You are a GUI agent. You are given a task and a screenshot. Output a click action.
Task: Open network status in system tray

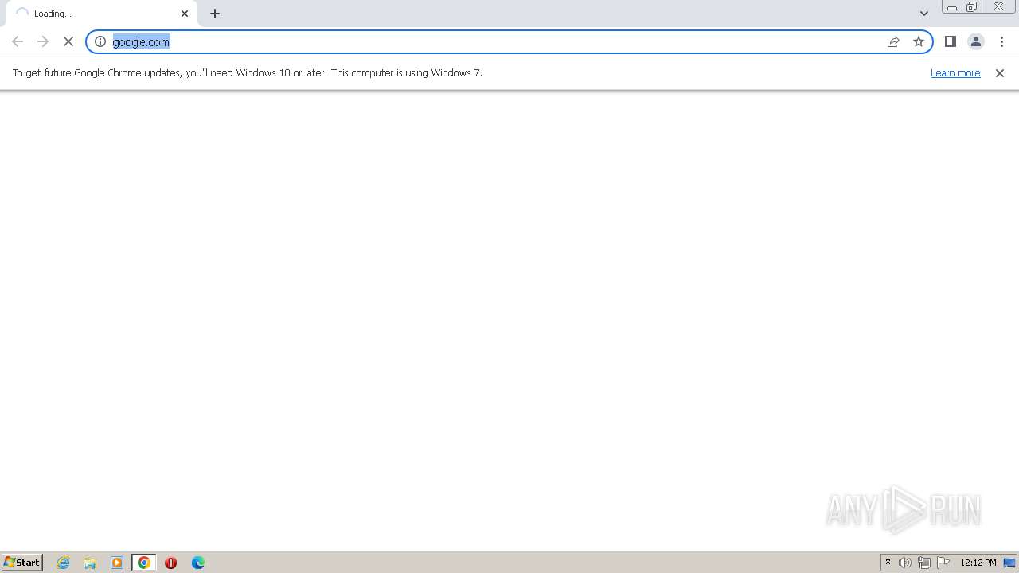tap(924, 563)
